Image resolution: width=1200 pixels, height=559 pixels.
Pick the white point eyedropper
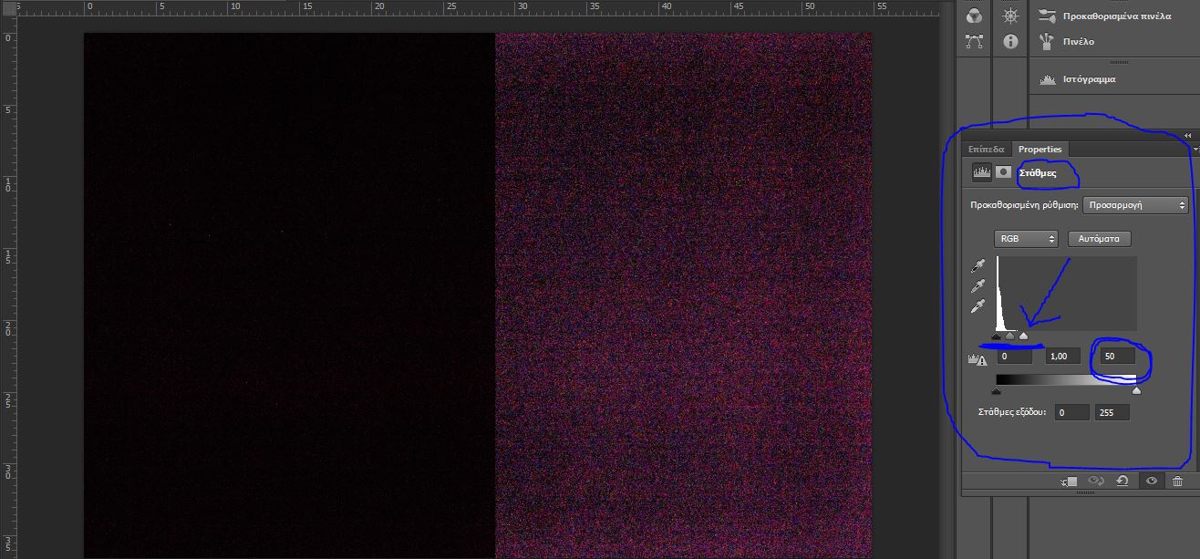(978, 306)
